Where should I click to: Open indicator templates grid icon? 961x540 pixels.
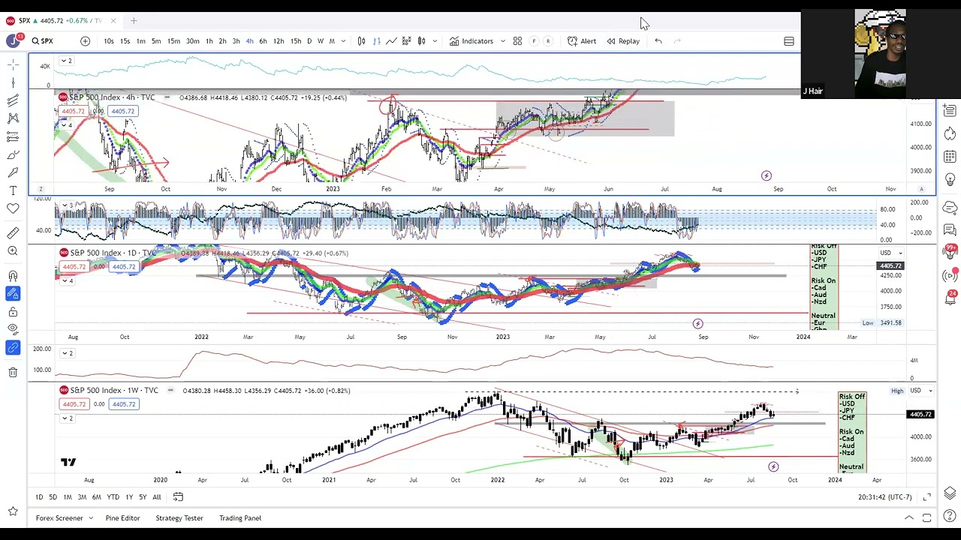pyautogui.click(x=517, y=41)
